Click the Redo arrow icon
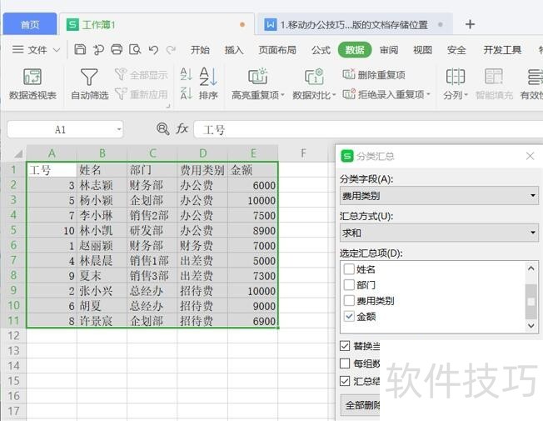 [x=171, y=49]
